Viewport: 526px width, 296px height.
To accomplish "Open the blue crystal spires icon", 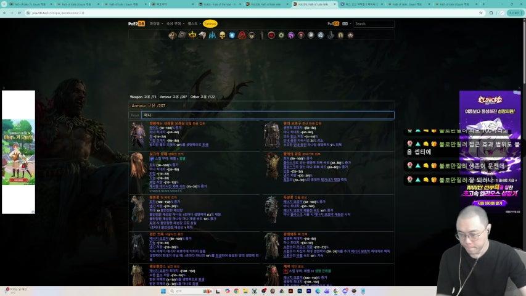I will (x=212, y=35).
